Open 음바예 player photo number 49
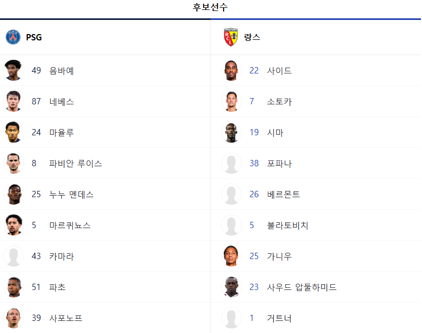 14,70
